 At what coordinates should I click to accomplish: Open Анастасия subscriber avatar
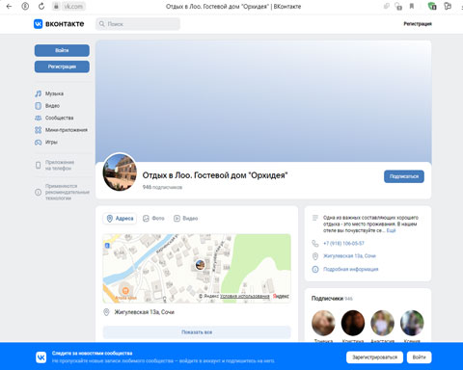(x=382, y=323)
